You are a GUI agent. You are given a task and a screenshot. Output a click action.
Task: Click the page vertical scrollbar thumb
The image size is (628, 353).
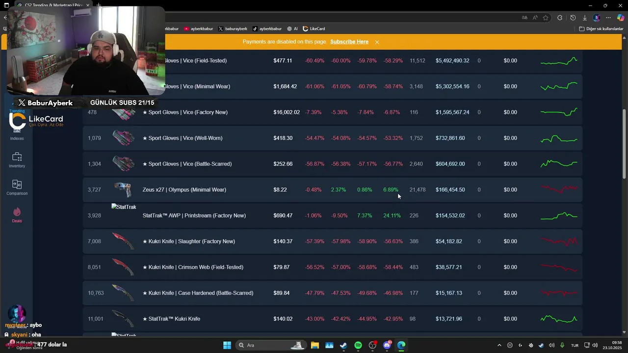pos(625,144)
